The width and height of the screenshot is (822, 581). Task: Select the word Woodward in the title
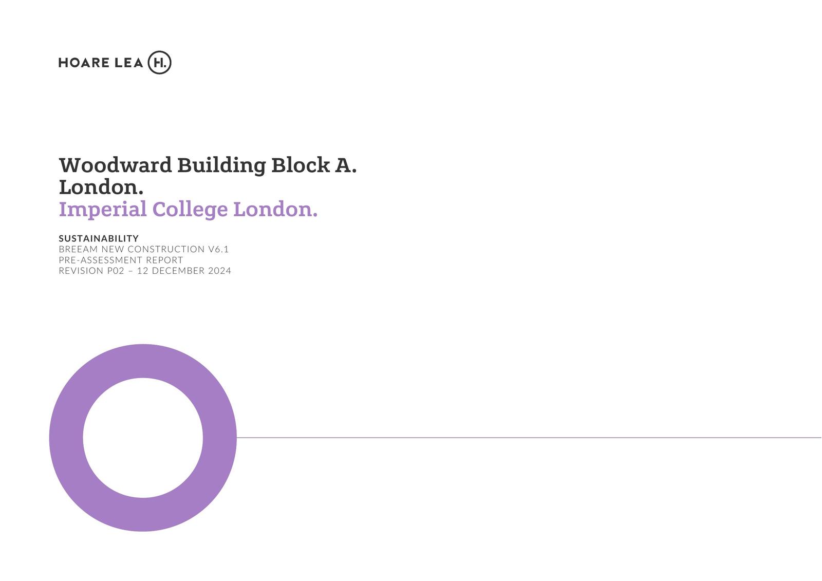116,165
